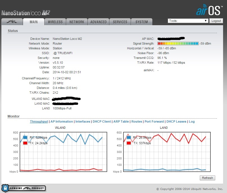Image resolution: width=227 pixels, height=193 pixels.
Task: Click the WLAN0 TX red legend swatch
Action: (25, 143)
